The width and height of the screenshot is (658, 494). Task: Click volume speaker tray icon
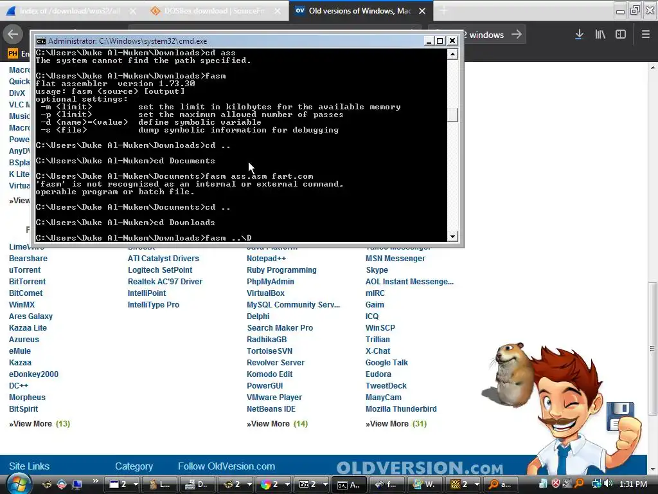click(608, 484)
